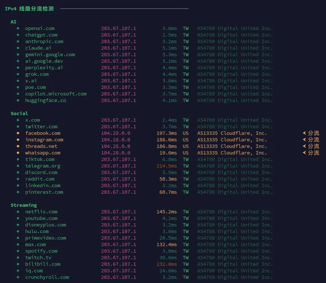Click the Streaming section heading
This screenshot has width=326, height=283.
click(x=24, y=205)
